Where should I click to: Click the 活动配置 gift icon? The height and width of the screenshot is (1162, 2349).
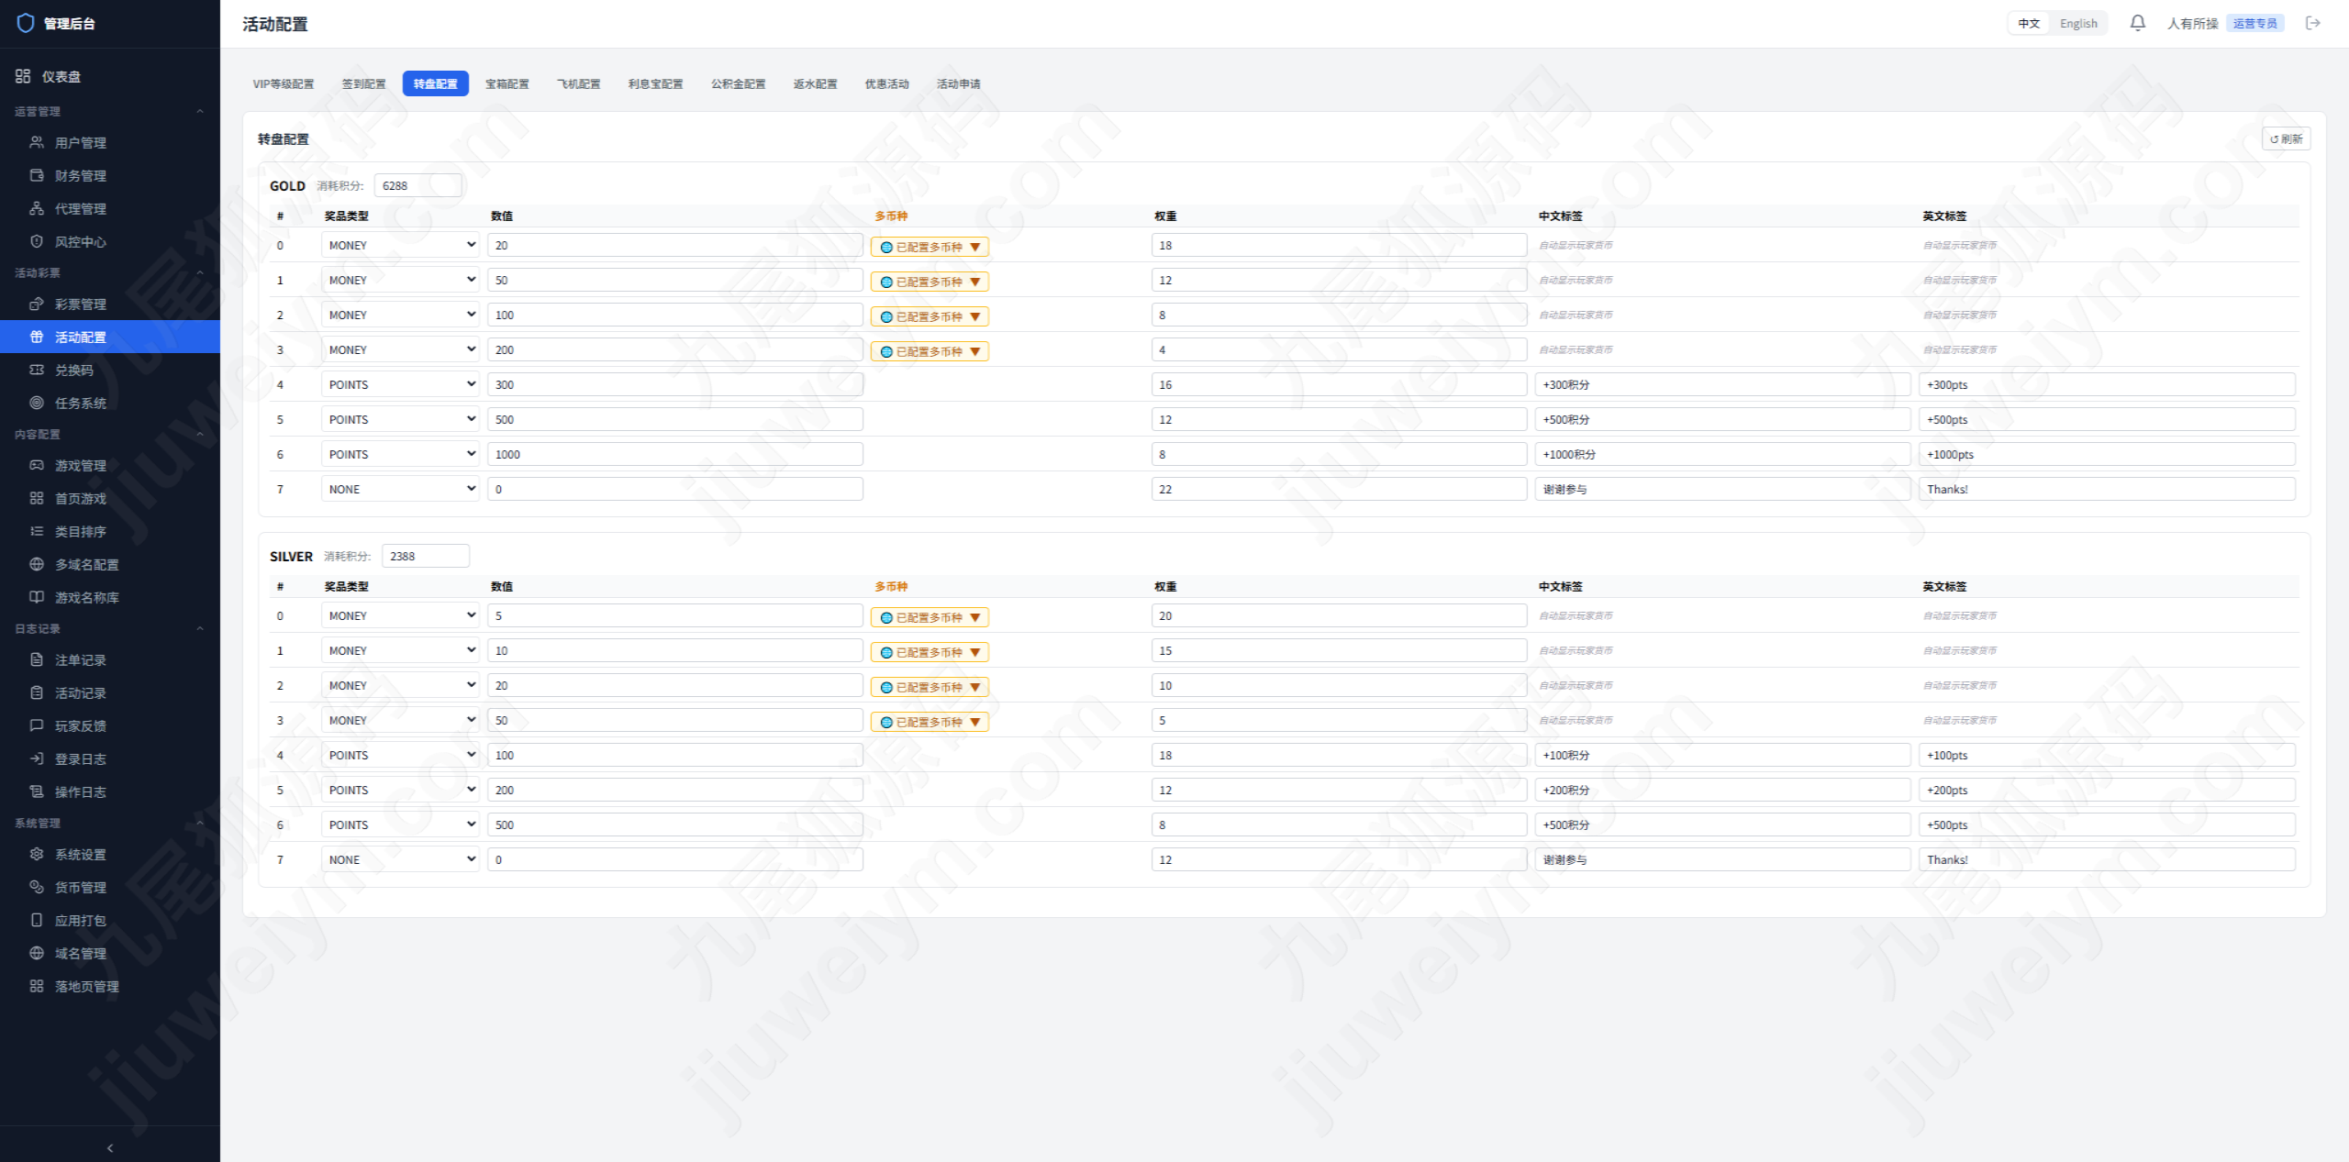tap(37, 337)
